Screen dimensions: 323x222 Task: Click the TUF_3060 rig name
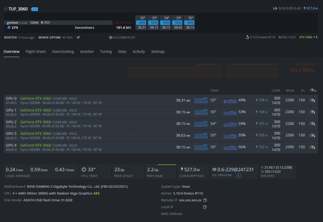pos(18,9)
